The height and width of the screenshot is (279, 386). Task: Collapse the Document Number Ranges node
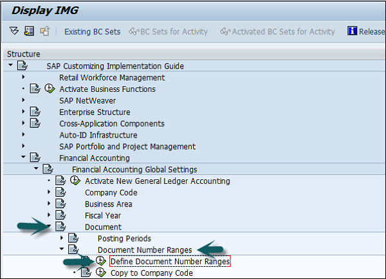coord(62,250)
